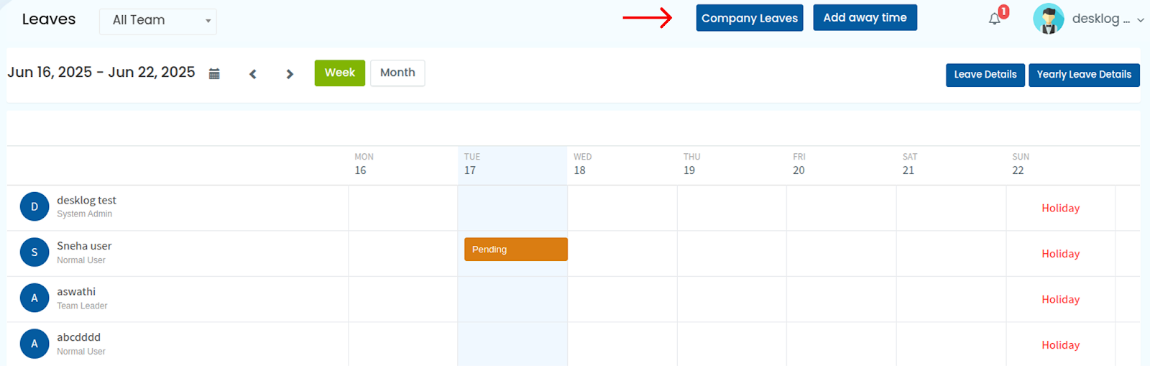Click Holiday label in aswathi row
This screenshot has height=366, width=1150.
[1061, 299]
